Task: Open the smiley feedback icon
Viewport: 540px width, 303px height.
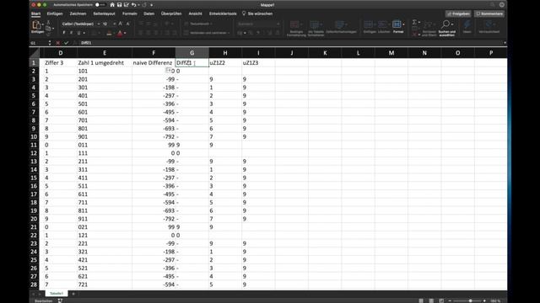Action: click(x=502, y=5)
